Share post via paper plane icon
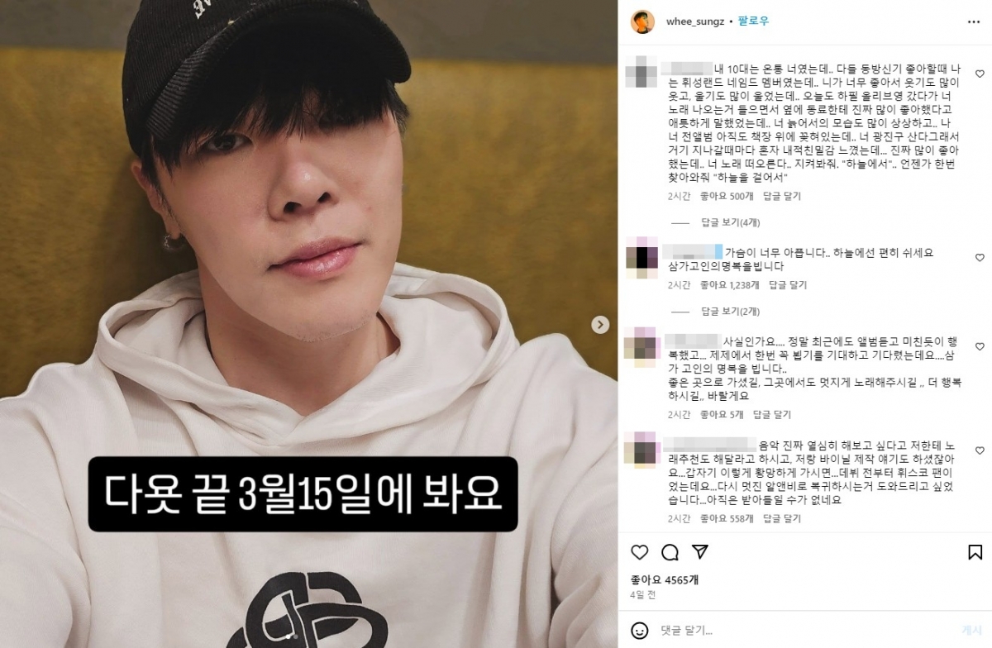The image size is (992, 648). click(x=699, y=552)
